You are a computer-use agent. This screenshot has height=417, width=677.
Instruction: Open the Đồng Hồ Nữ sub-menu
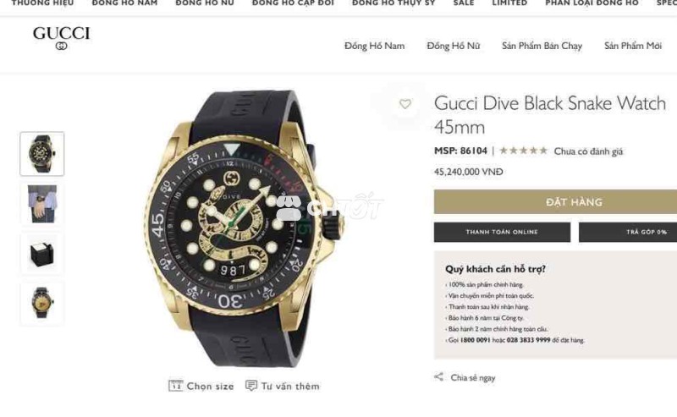coord(453,46)
